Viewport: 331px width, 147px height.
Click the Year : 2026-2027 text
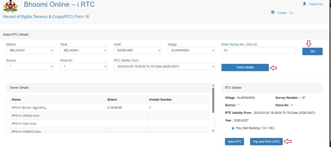237,121
